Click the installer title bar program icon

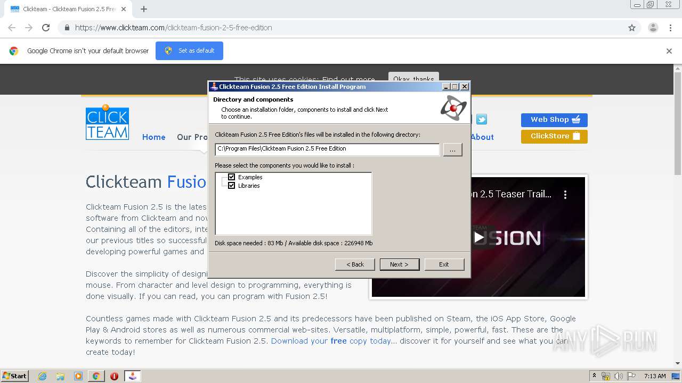click(214, 87)
